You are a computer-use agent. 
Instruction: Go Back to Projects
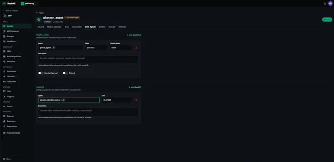tap(10, 11)
